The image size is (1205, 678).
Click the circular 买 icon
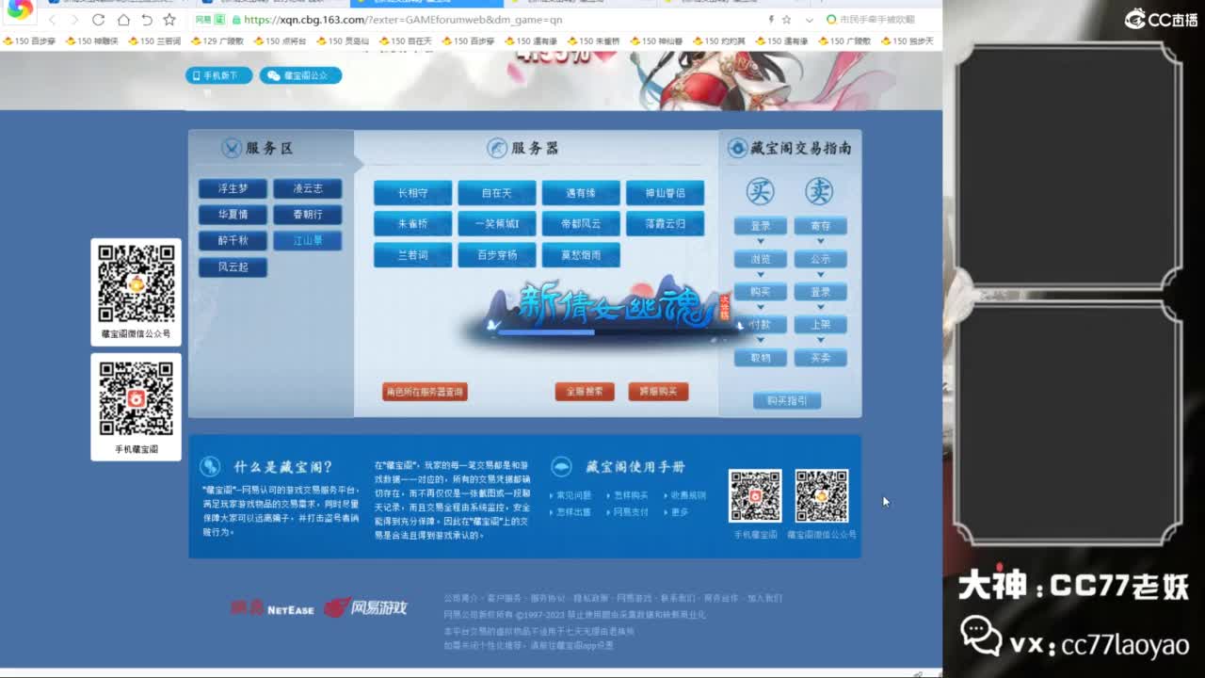click(760, 191)
